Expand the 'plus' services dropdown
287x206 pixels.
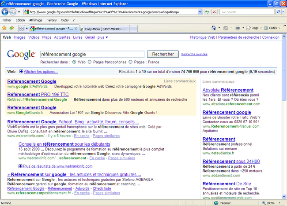102,37
